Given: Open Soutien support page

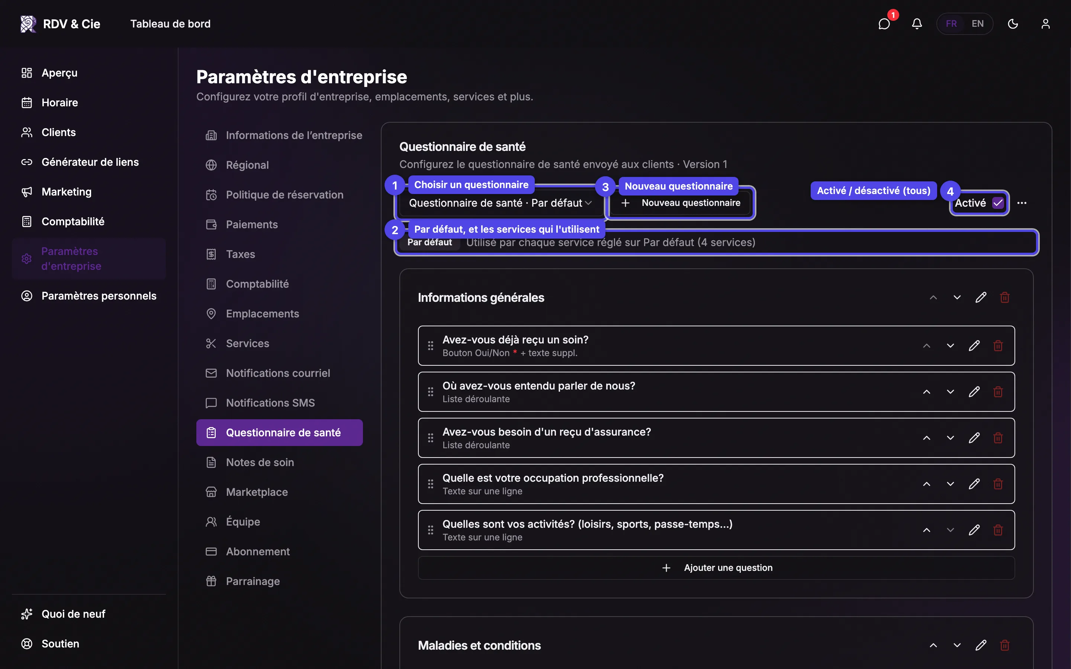Looking at the screenshot, I should coord(89,644).
